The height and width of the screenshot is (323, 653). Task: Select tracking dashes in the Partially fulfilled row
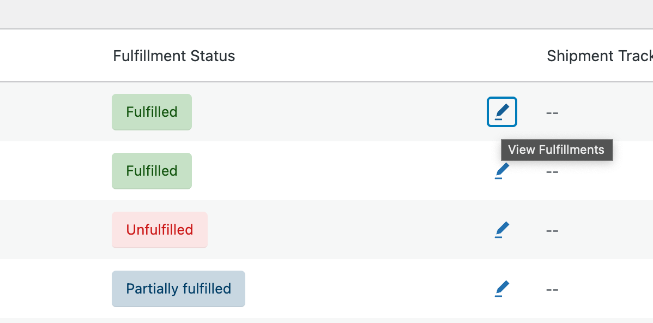(x=552, y=289)
